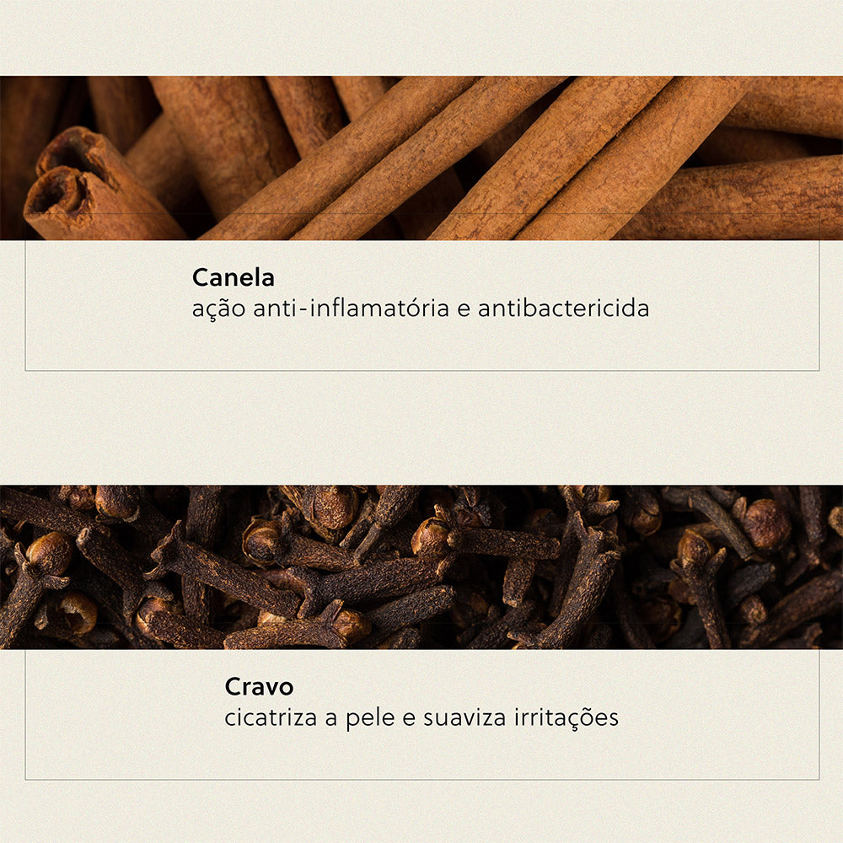Select the Canela heading
Viewport: 843px width, 843px height.
234,278
